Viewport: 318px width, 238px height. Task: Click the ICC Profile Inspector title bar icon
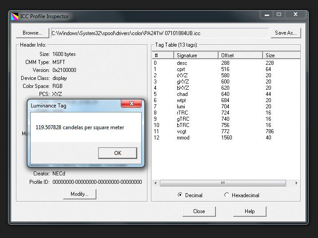15,16
